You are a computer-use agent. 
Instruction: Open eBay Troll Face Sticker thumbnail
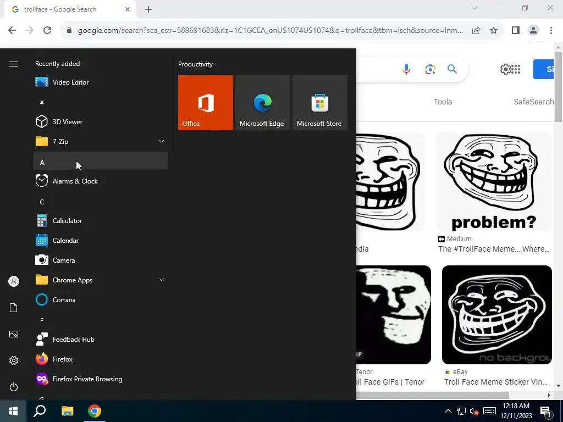(x=496, y=315)
